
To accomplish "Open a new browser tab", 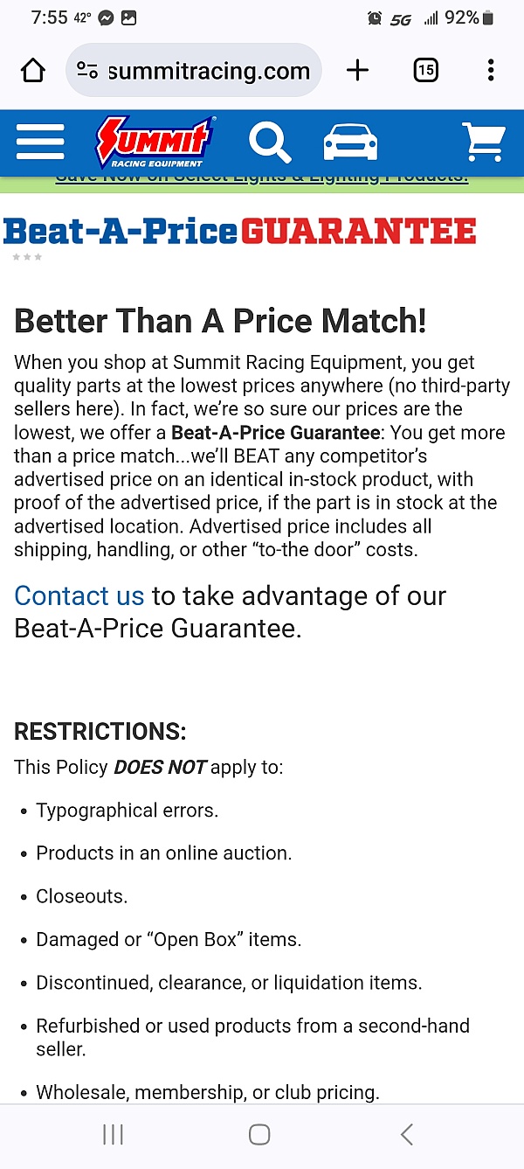I will click(357, 71).
